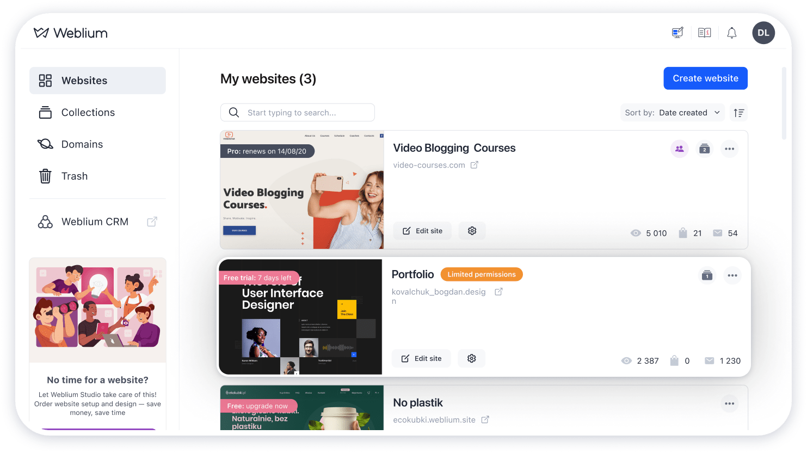Click Limited permissions badge
Screen dimensions: 807x453
click(482, 274)
